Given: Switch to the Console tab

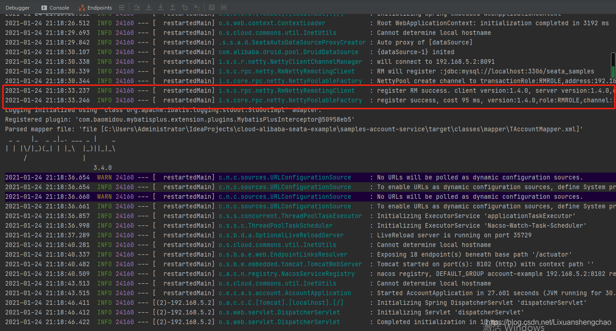Looking at the screenshot, I should [x=55, y=8].
